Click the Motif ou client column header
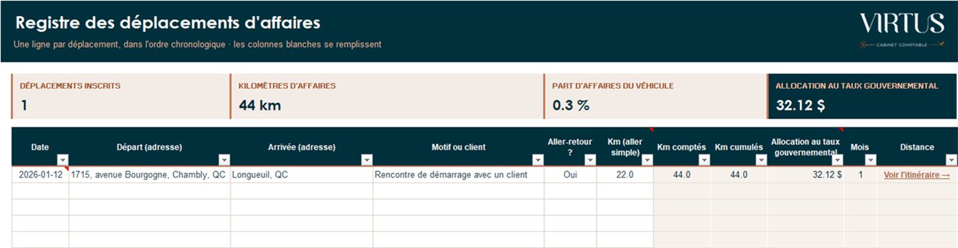This screenshot has height=248, width=958. (x=458, y=147)
